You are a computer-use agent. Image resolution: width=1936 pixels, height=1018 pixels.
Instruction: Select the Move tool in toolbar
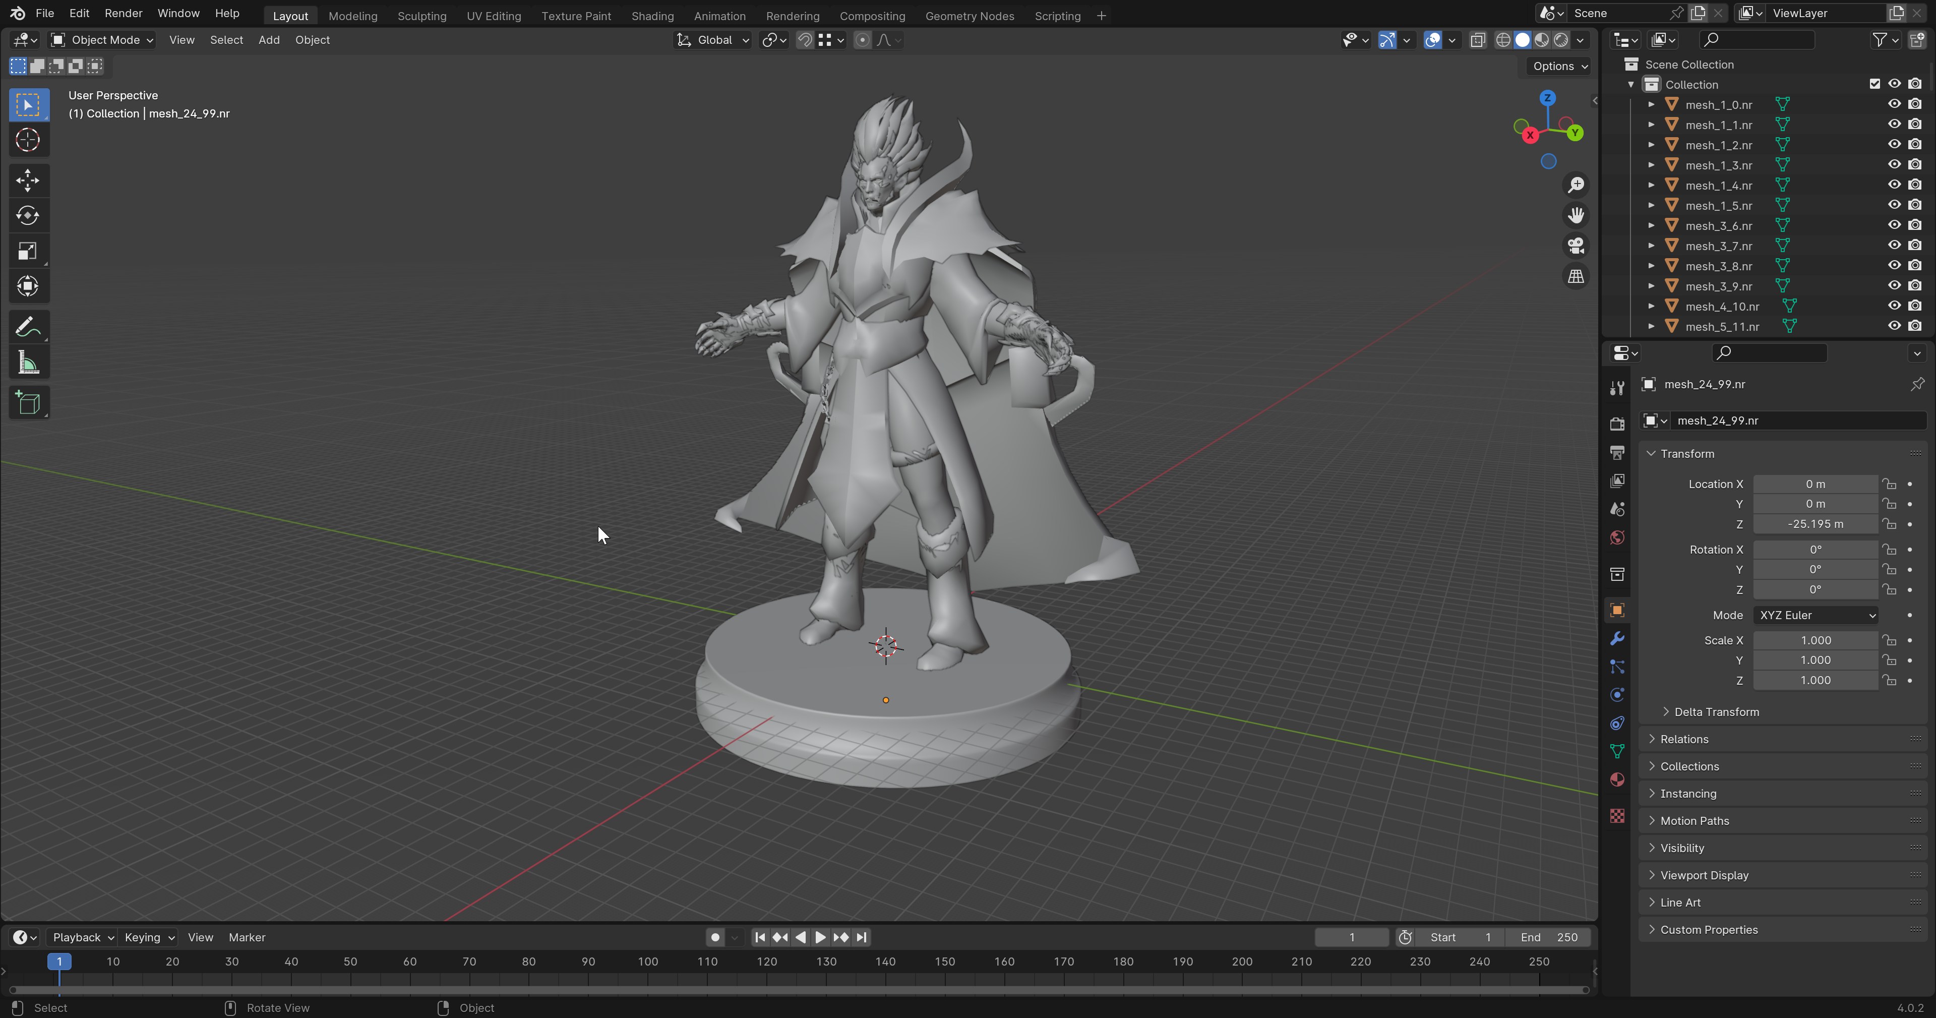28,179
